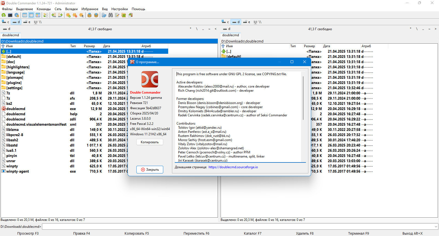Open the terminal window toolbar icon

click(x=10, y=15)
